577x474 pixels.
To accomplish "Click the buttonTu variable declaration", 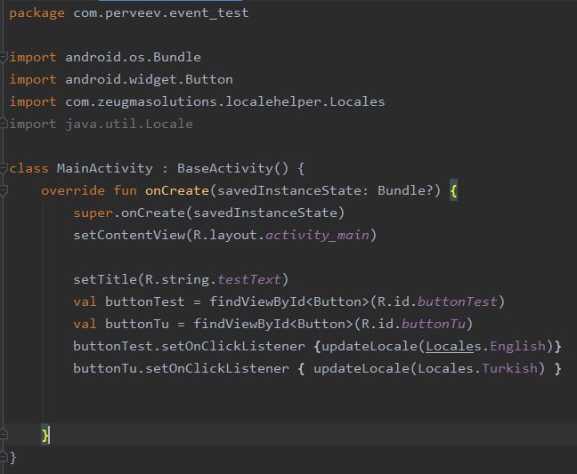I will pos(137,324).
